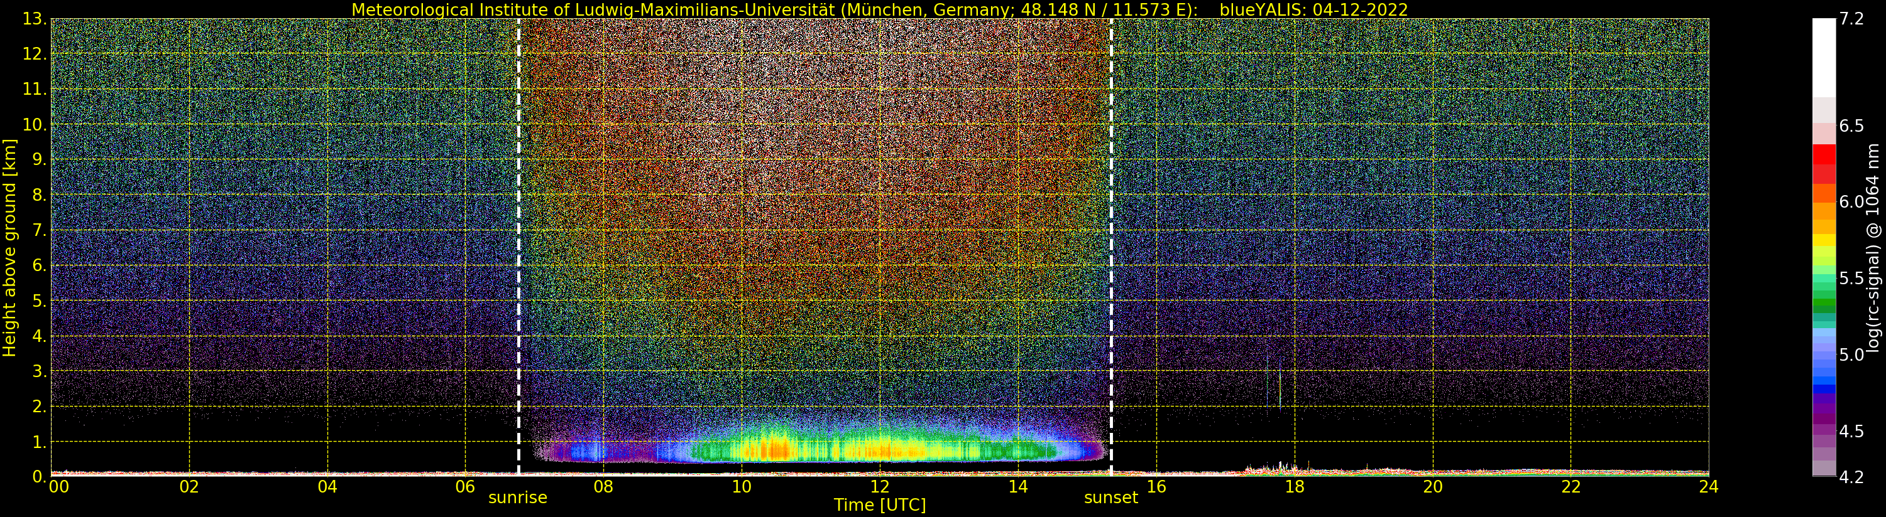Image resolution: width=1886 pixels, height=517 pixels.
Task: Click height axis tick '1.'
Action: 40,442
